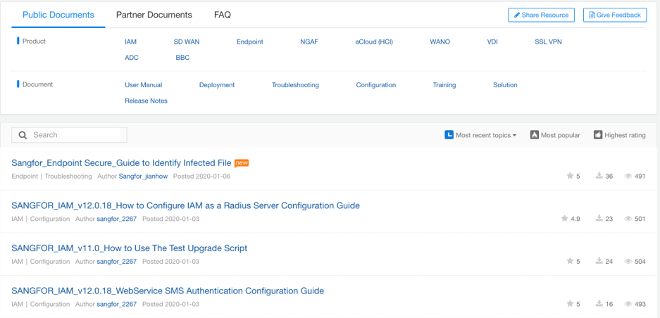
Task: Click the 4.9 rating value
Action: coord(575,219)
